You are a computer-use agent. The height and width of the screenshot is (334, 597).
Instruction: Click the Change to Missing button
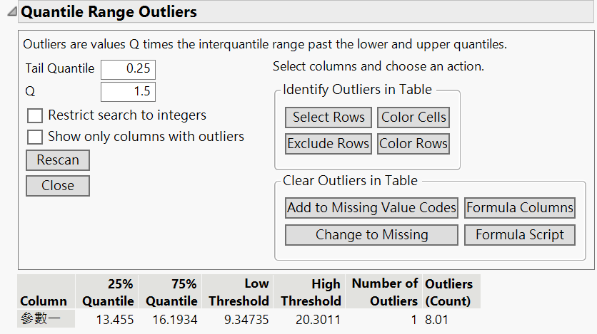(371, 235)
